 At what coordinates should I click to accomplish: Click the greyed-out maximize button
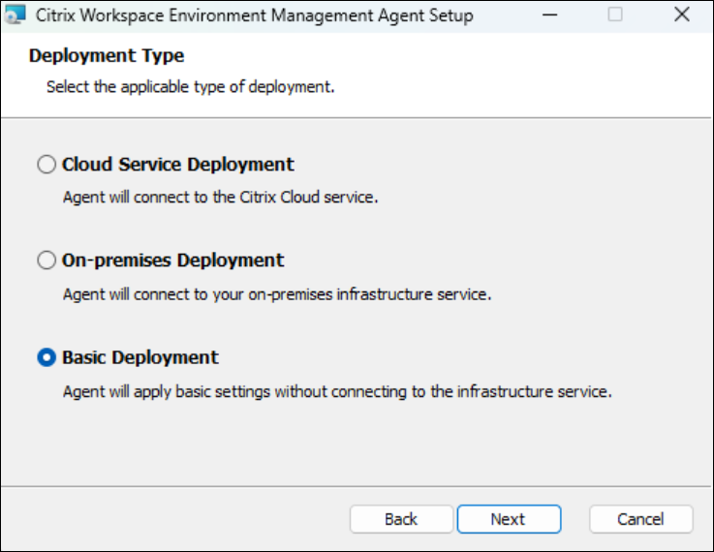(615, 15)
